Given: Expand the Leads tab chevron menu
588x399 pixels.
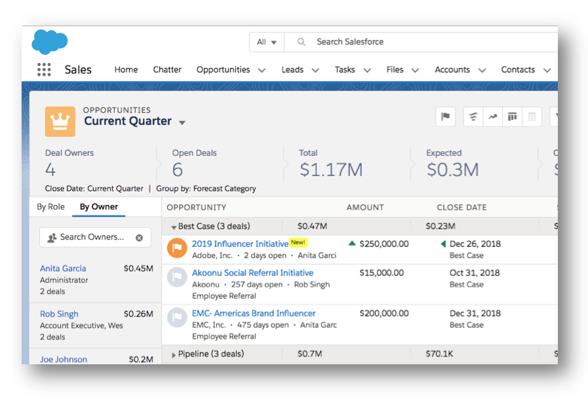Looking at the screenshot, I should (x=315, y=70).
